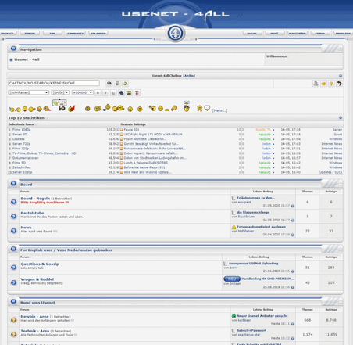Viewport: 353px width, 345px height.
Task: Open the Newbie - Area forum
Action: (x=34, y=316)
